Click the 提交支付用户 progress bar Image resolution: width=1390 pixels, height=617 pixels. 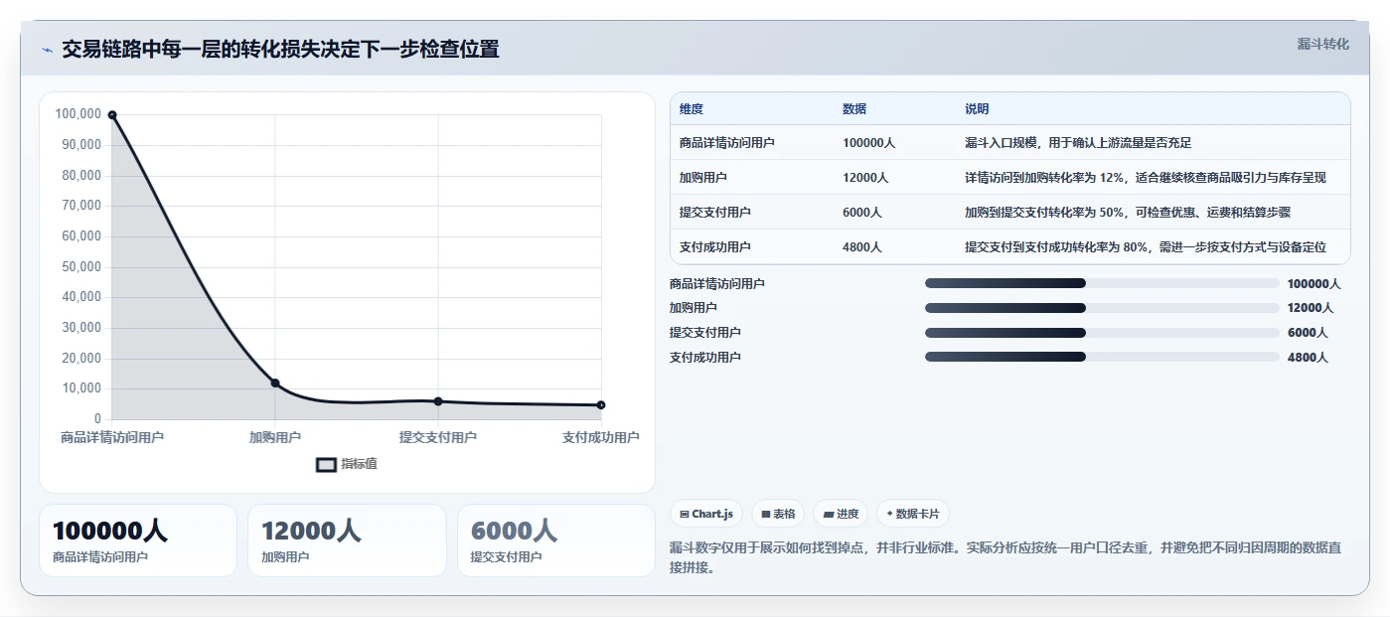1102,332
